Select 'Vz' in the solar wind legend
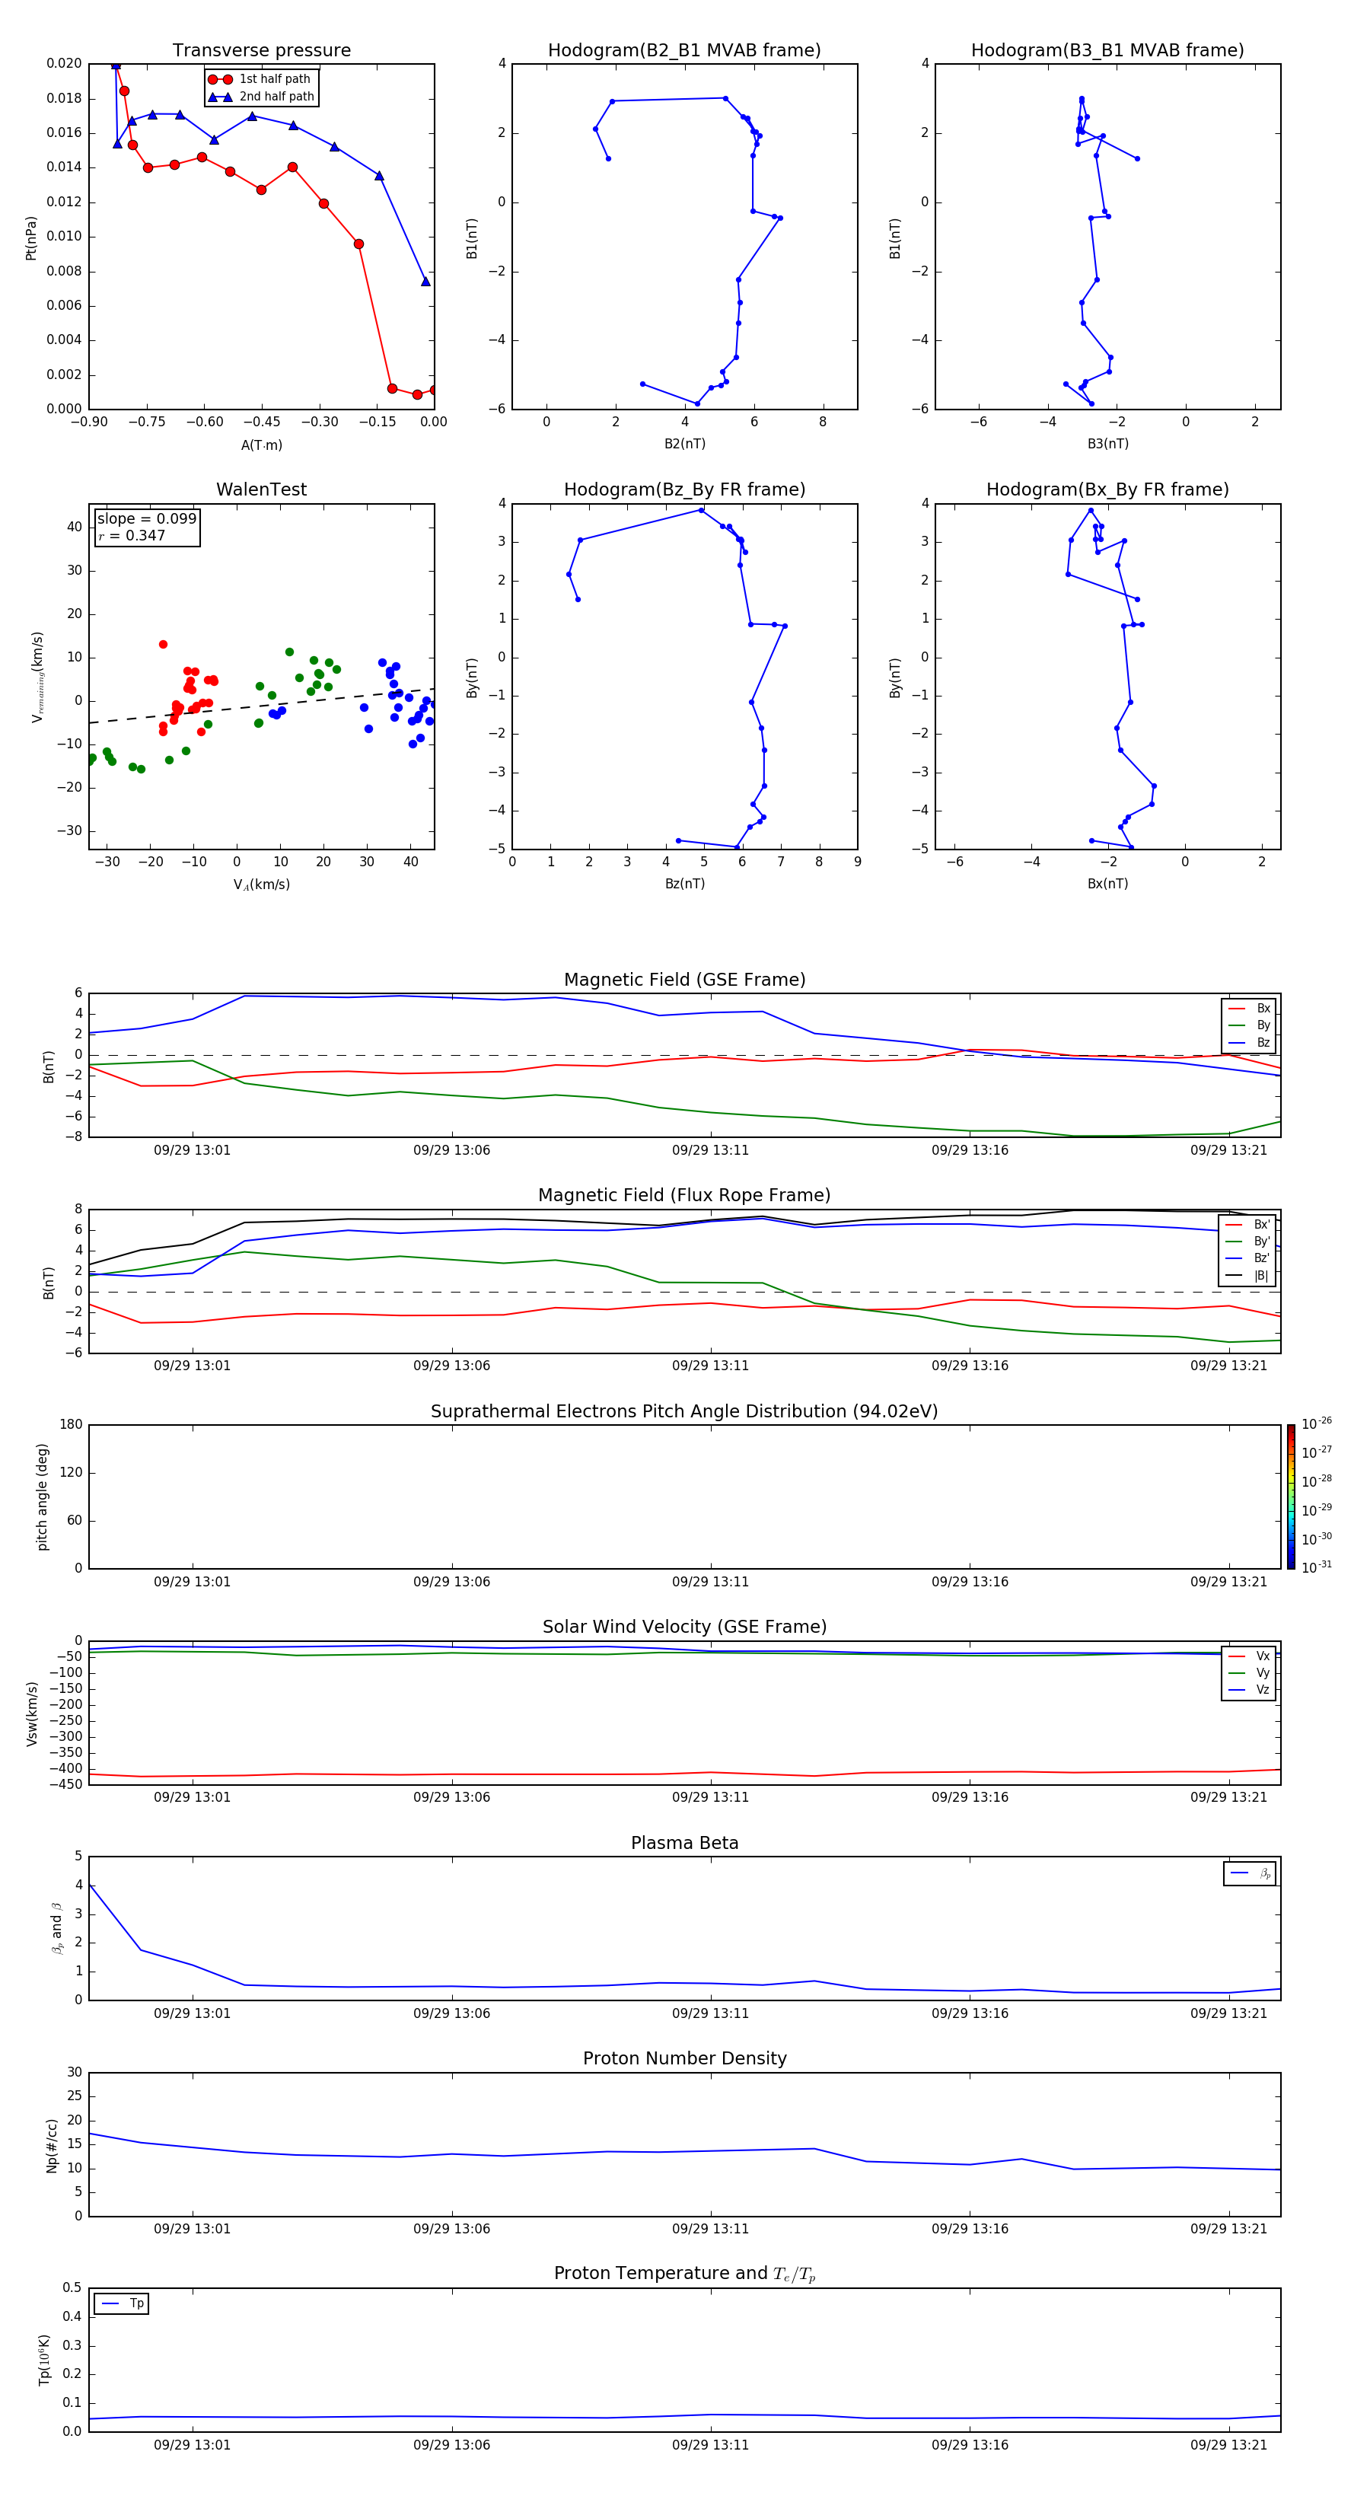This screenshot has height=2512, width=1370. pos(1249,1690)
